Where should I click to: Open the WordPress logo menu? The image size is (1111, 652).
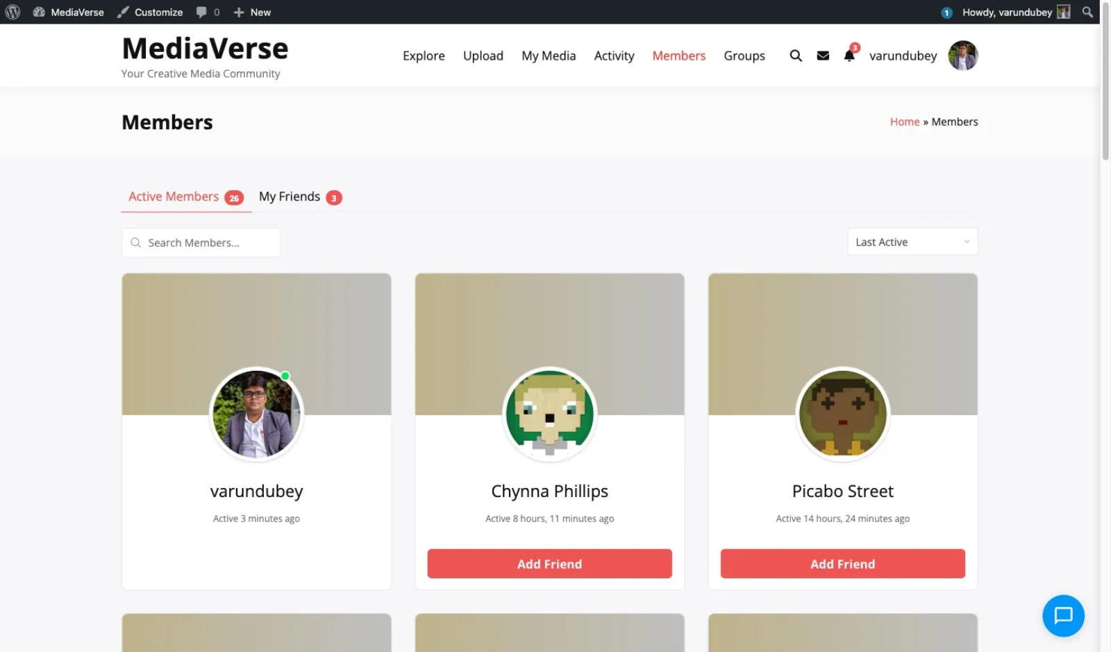[x=12, y=12]
